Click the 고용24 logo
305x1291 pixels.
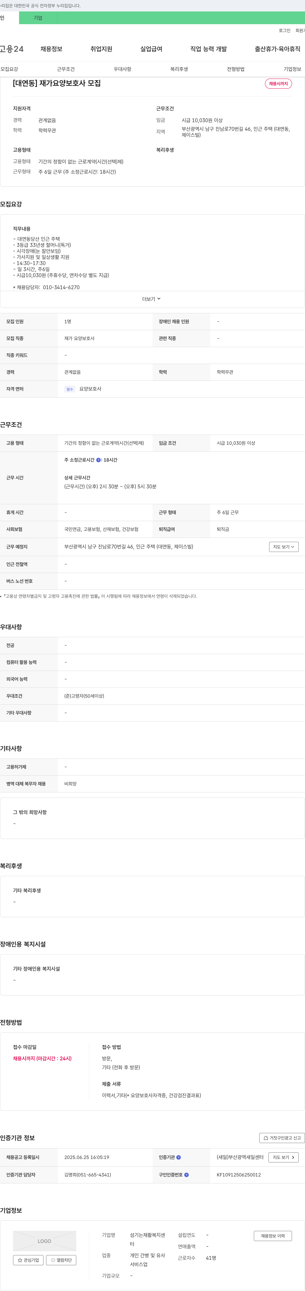[11, 49]
